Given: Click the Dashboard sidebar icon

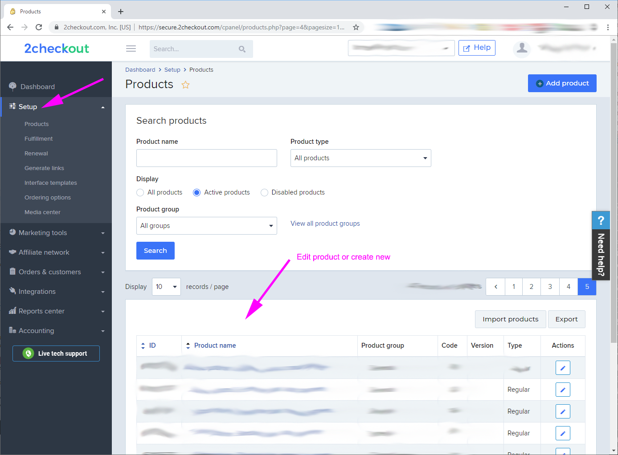Looking at the screenshot, I should pos(12,86).
